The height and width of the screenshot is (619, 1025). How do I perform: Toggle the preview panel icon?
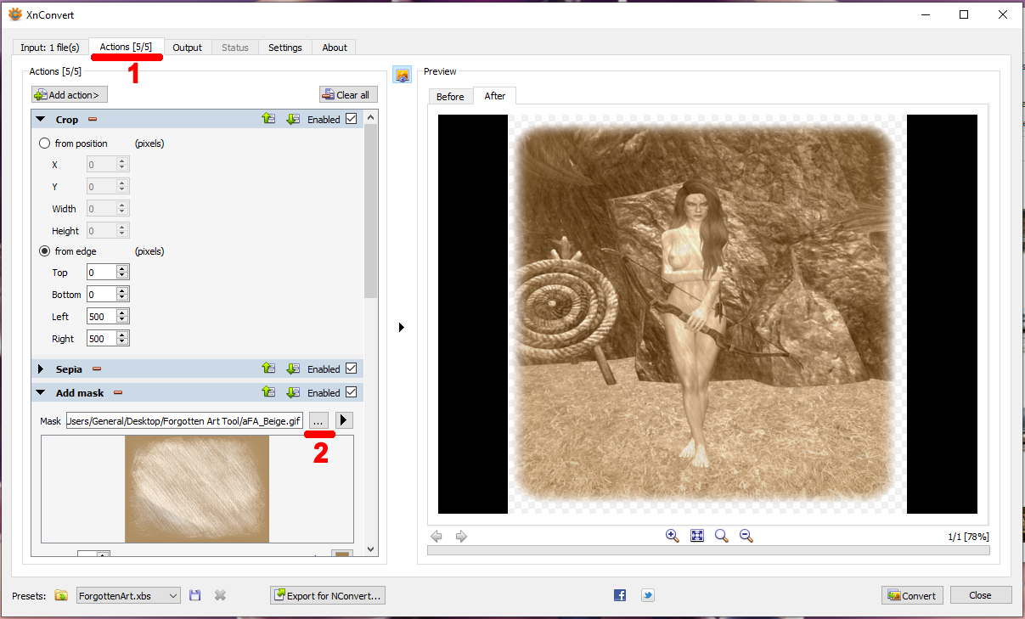[x=403, y=76]
